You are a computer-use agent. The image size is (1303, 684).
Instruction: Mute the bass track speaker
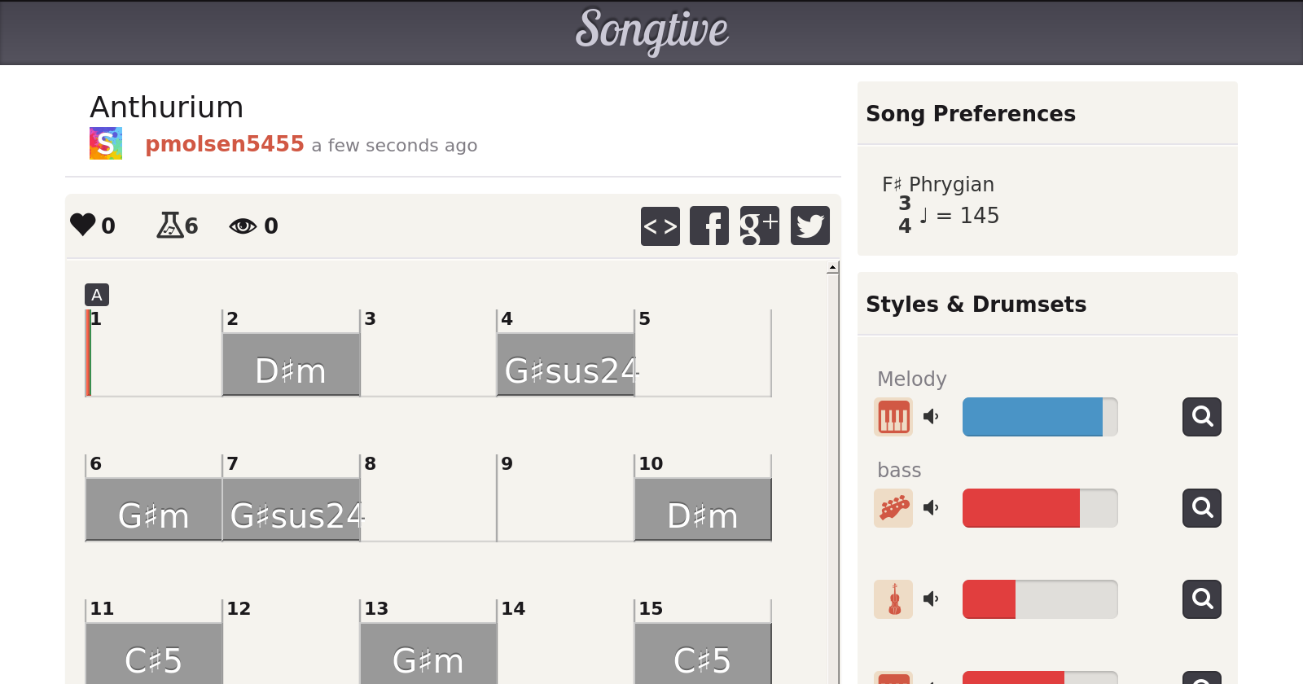click(931, 508)
